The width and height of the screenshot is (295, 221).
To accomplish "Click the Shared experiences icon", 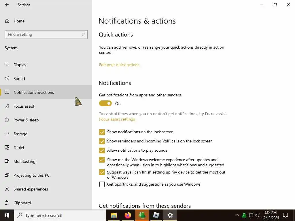I will click(7, 189).
